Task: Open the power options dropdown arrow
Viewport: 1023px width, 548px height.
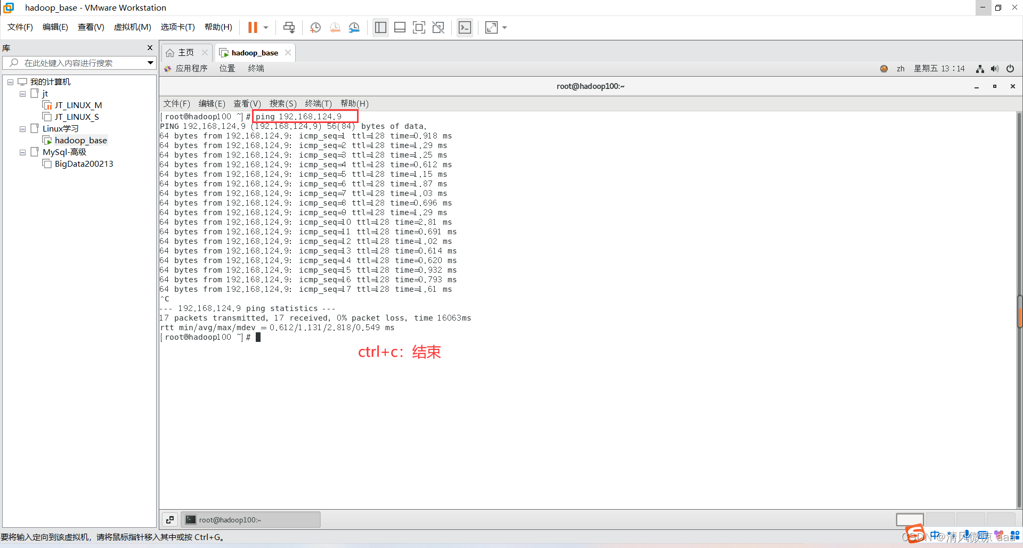Action: click(x=266, y=27)
